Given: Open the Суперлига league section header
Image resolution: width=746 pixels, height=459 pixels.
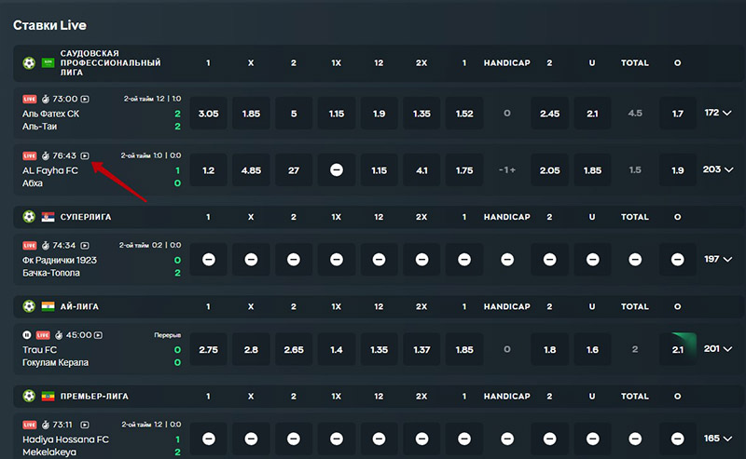Looking at the screenshot, I should (x=86, y=217).
